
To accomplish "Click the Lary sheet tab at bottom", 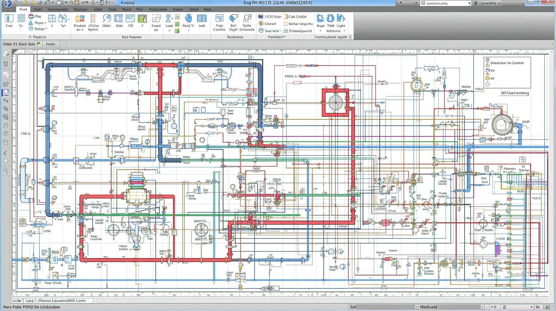I will [30, 301].
